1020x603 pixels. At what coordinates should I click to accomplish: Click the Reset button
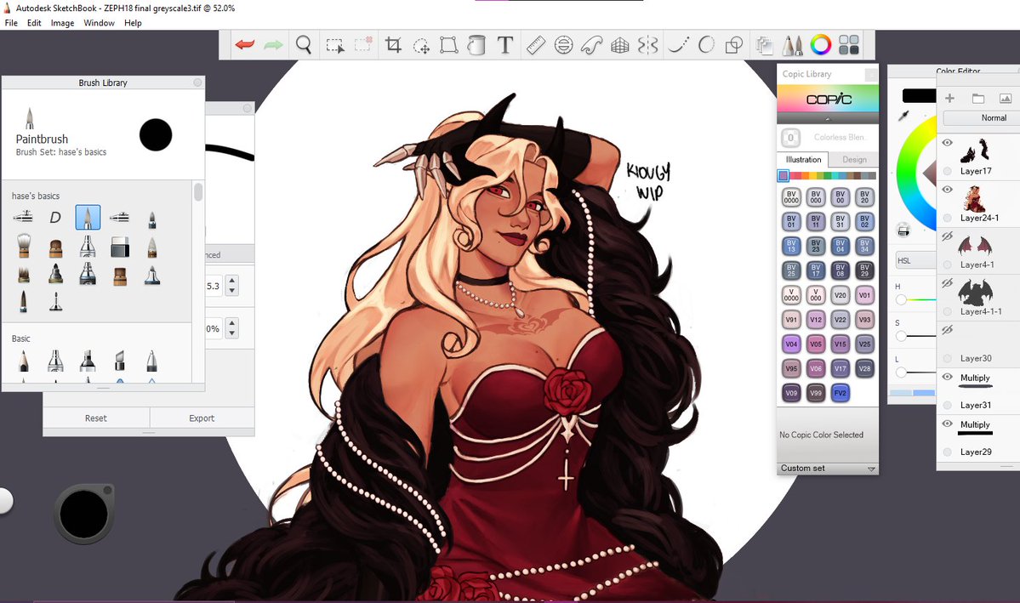click(95, 418)
